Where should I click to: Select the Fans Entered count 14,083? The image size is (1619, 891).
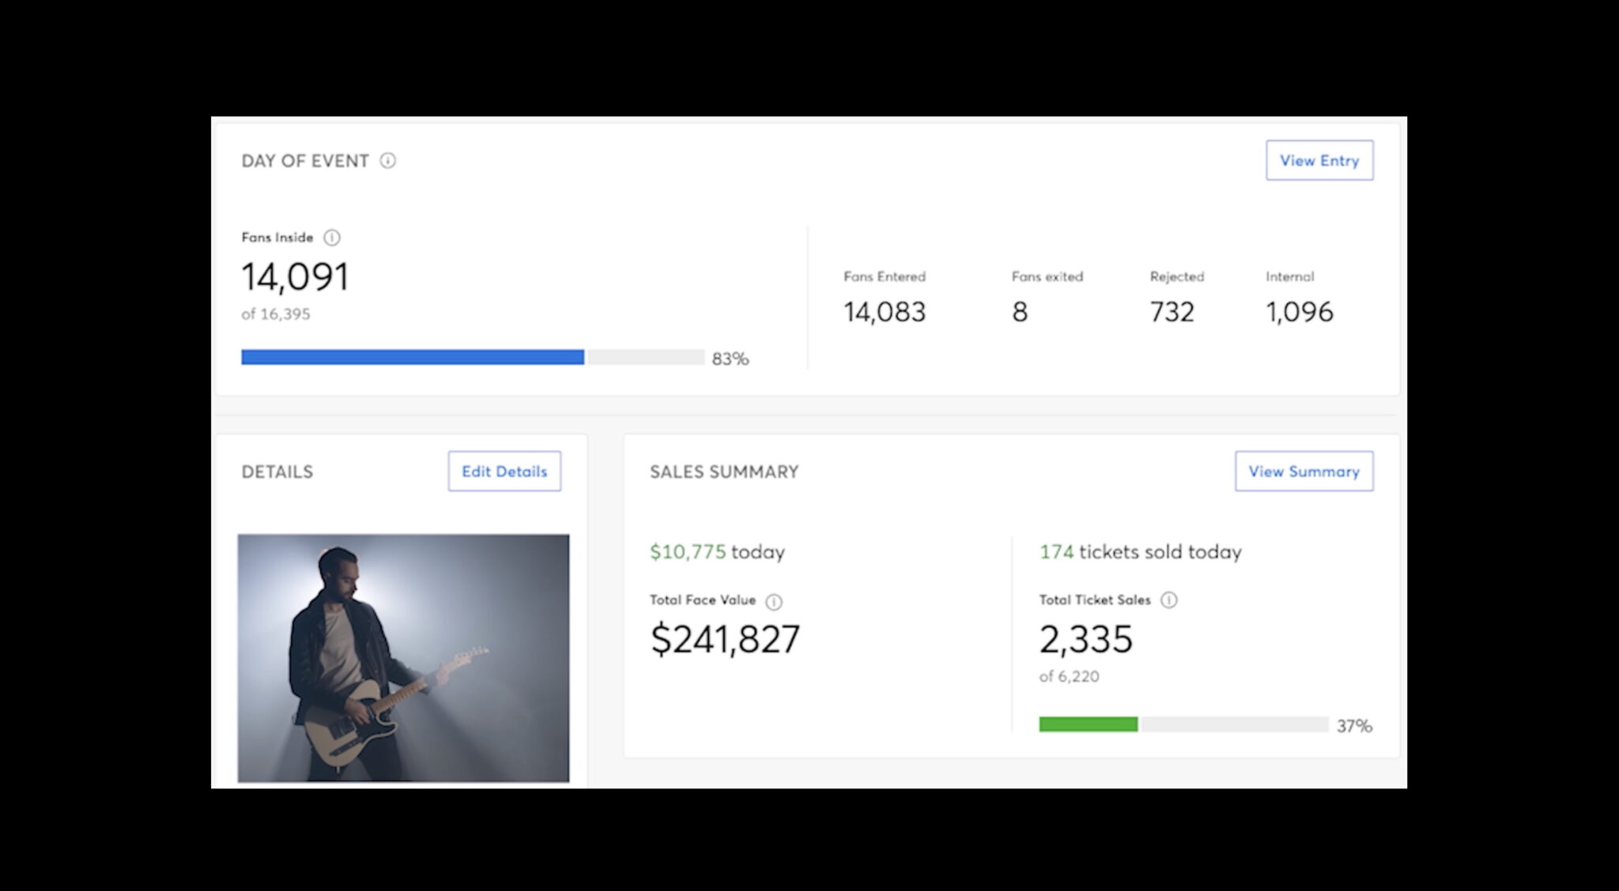(882, 311)
